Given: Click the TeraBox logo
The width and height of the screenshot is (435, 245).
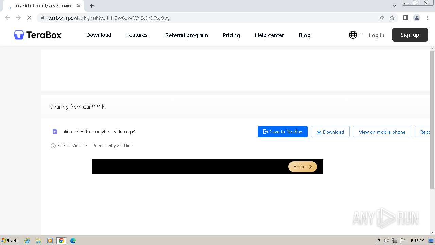Looking at the screenshot, I should tap(37, 35).
